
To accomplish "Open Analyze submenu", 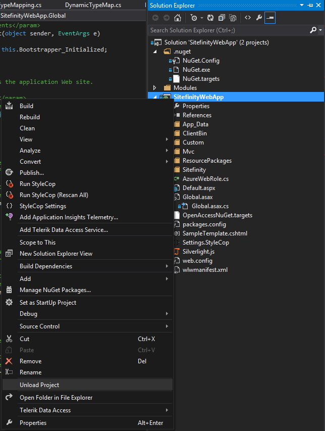I will click(x=87, y=151).
